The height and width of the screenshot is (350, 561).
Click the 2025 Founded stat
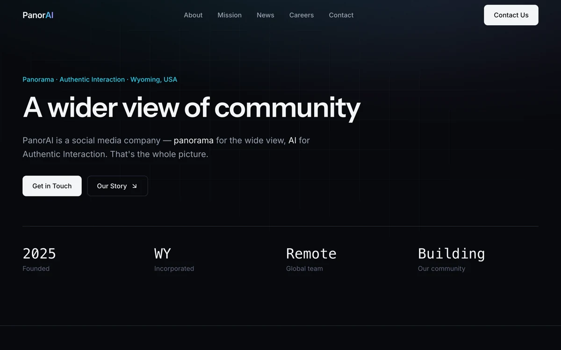[39, 259]
